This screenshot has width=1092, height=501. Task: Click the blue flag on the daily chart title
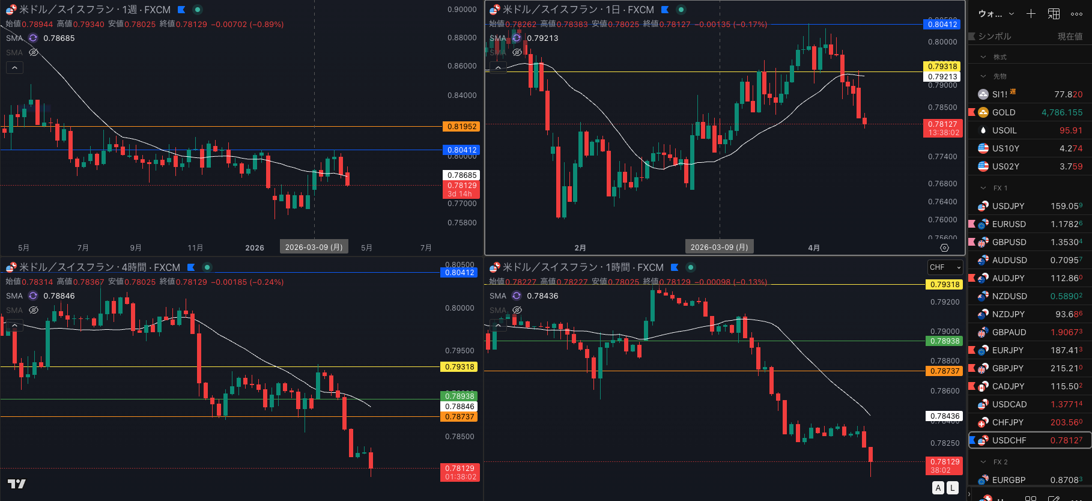(665, 10)
